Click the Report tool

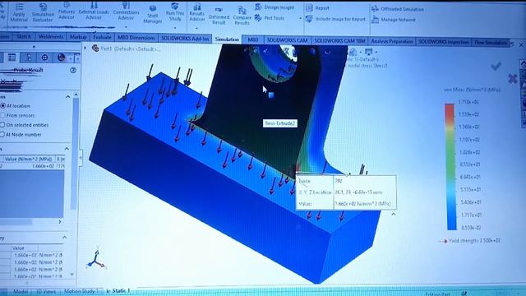317,7
